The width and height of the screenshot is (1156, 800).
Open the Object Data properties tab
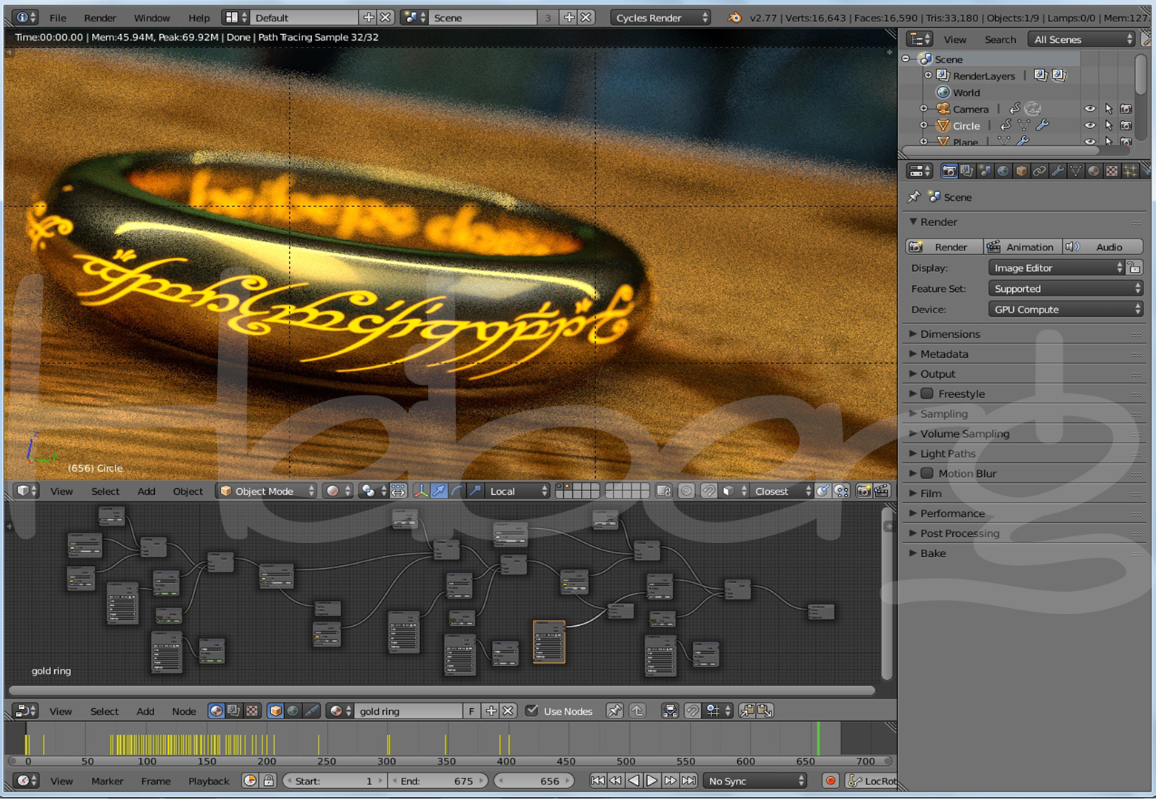tap(1075, 171)
